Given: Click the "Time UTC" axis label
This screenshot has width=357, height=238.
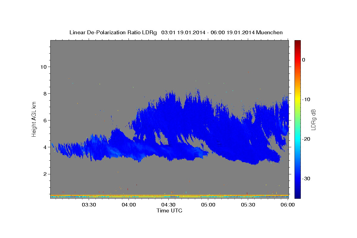Looking at the screenshot, I should (169, 211).
